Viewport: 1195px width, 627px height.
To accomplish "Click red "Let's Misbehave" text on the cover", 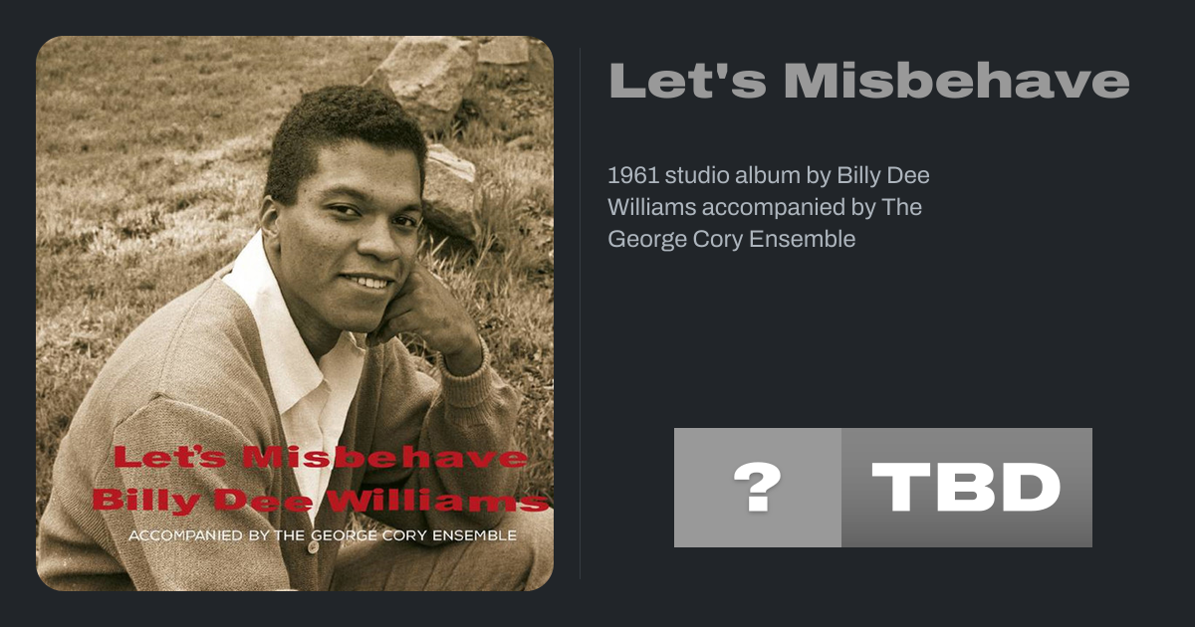I will coord(320,458).
